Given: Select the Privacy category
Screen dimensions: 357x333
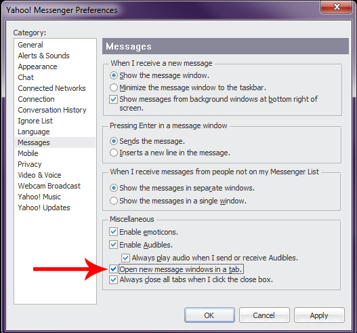Looking at the screenshot, I should [x=30, y=164].
